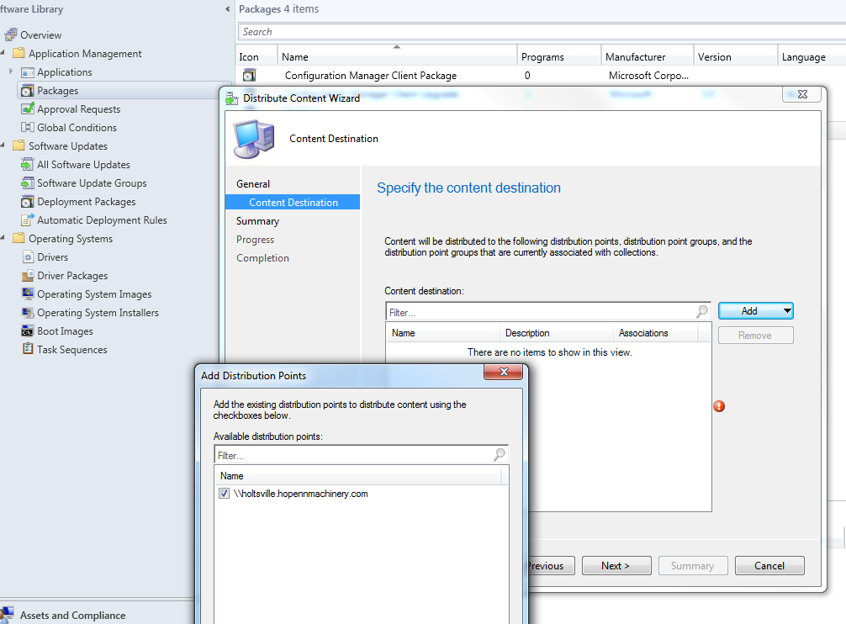Select the Drivers node icon
The height and width of the screenshot is (624, 846).
[29, 256]
